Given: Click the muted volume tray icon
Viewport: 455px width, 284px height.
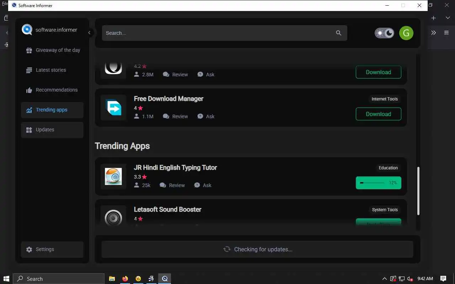Looking at the screenshot, I should click(410, 279).
